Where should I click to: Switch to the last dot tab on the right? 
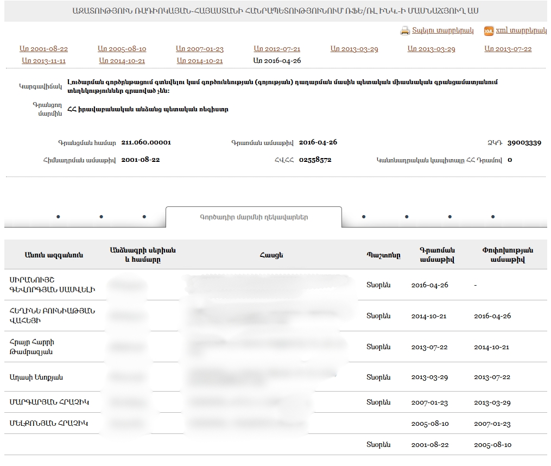pyautogui.click(x=493, y=217)
